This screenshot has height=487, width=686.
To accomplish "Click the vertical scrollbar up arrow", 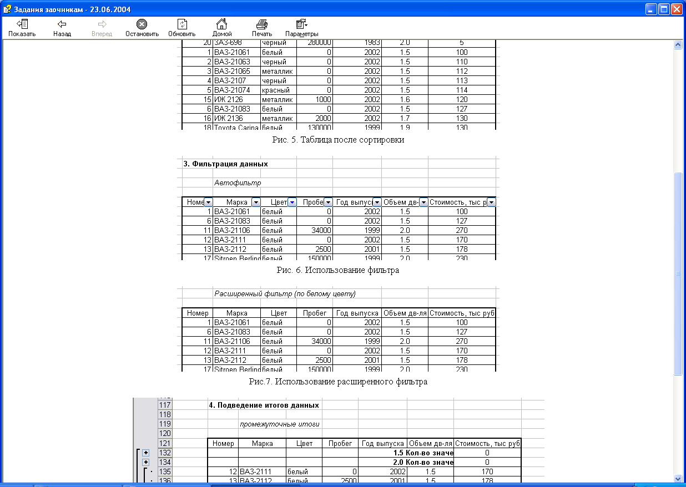I will [x=677, y=44].
